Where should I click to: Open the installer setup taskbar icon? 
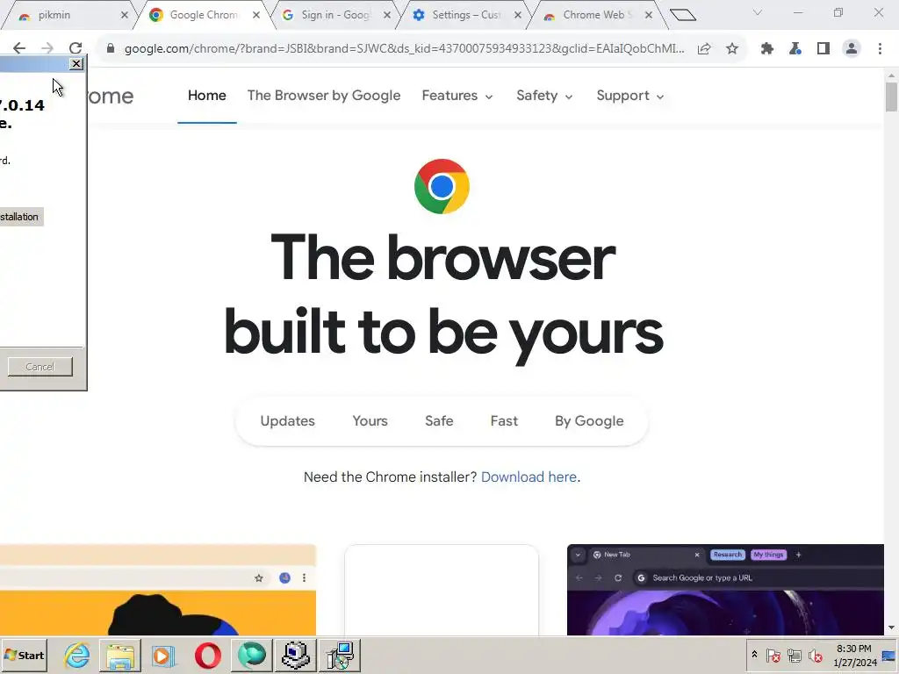click(x=340, y=655)
